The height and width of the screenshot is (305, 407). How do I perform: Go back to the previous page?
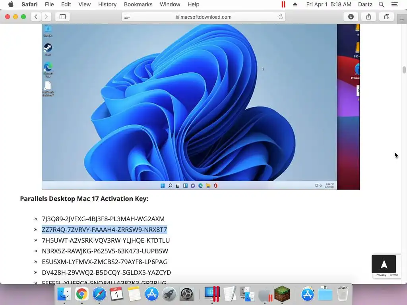point(36,17)
